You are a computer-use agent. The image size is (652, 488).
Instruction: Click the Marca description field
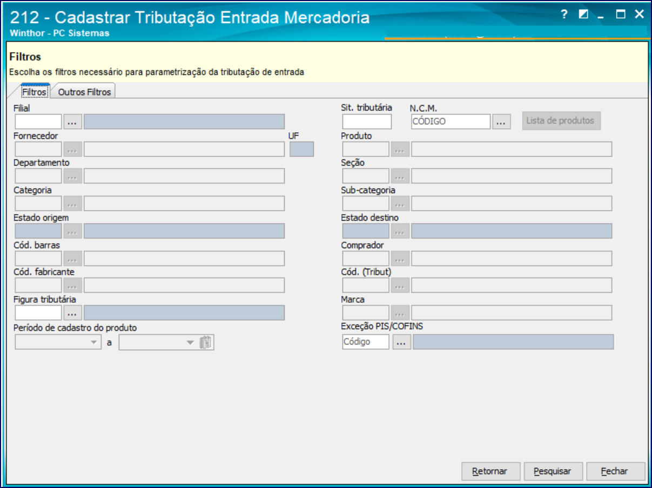click(x=512, y=313)
